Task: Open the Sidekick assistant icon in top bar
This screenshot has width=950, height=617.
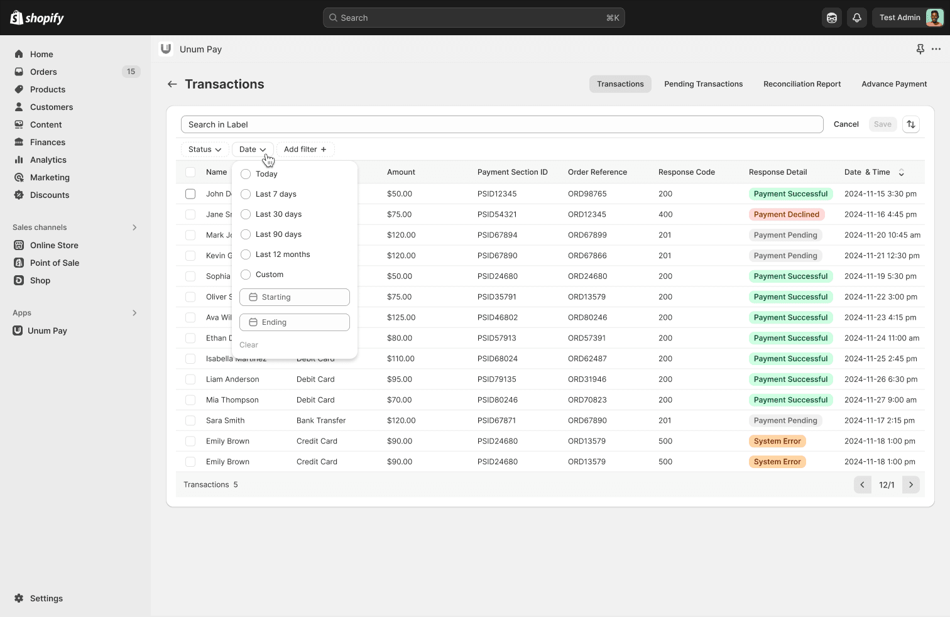Action: click(832, 18)
